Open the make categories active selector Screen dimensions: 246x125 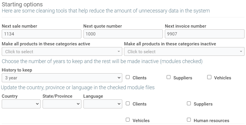62,52
